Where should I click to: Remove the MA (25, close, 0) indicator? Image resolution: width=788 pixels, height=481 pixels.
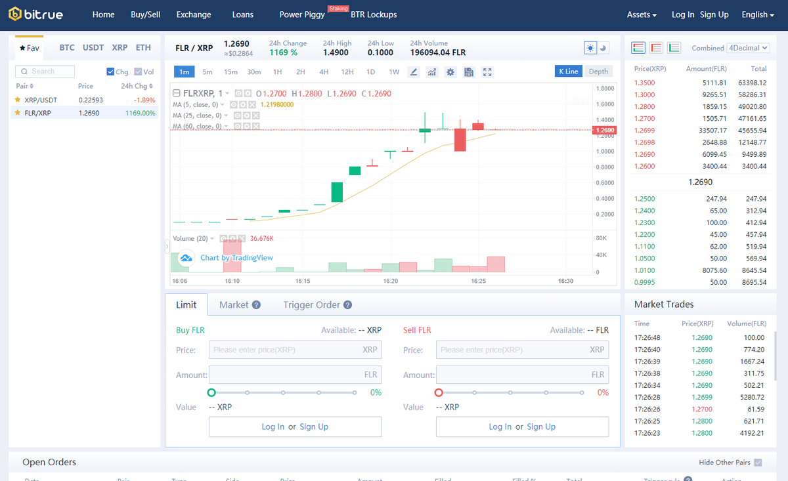255,115
